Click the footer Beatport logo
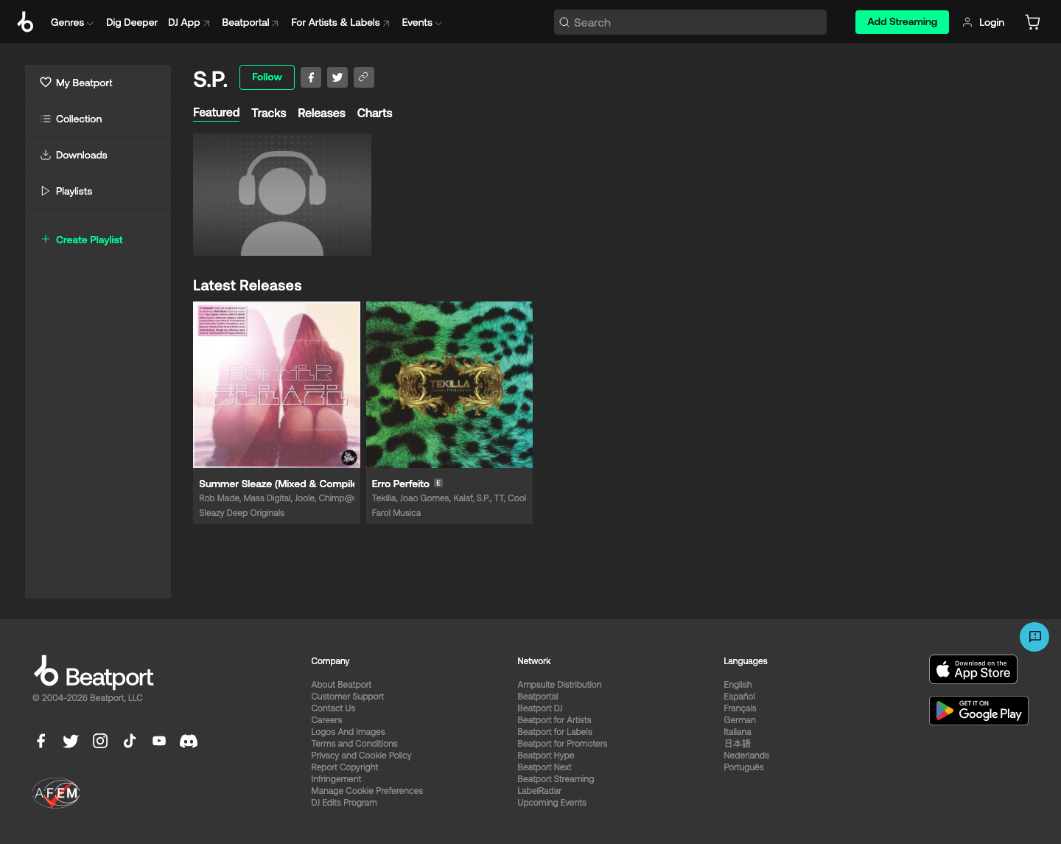 tap(94, 672)
